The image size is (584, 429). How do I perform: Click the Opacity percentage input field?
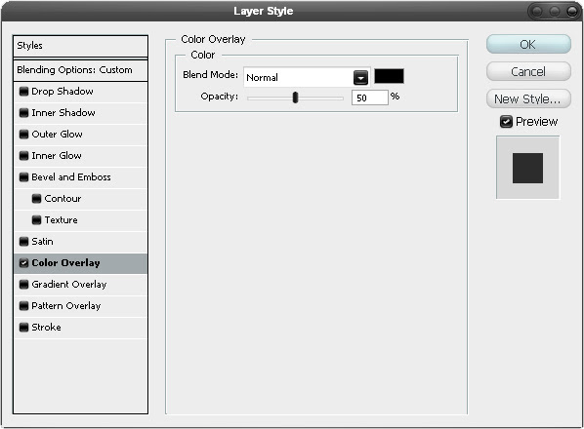[x=370, y=97]
